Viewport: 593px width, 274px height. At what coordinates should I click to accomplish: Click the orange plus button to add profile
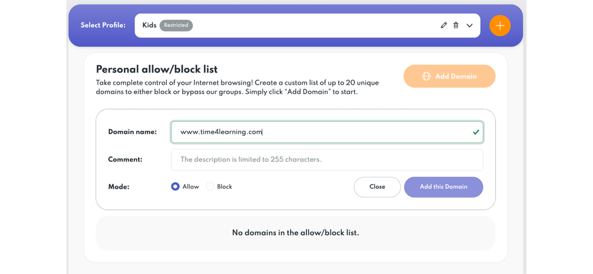(x=500, y=25)
